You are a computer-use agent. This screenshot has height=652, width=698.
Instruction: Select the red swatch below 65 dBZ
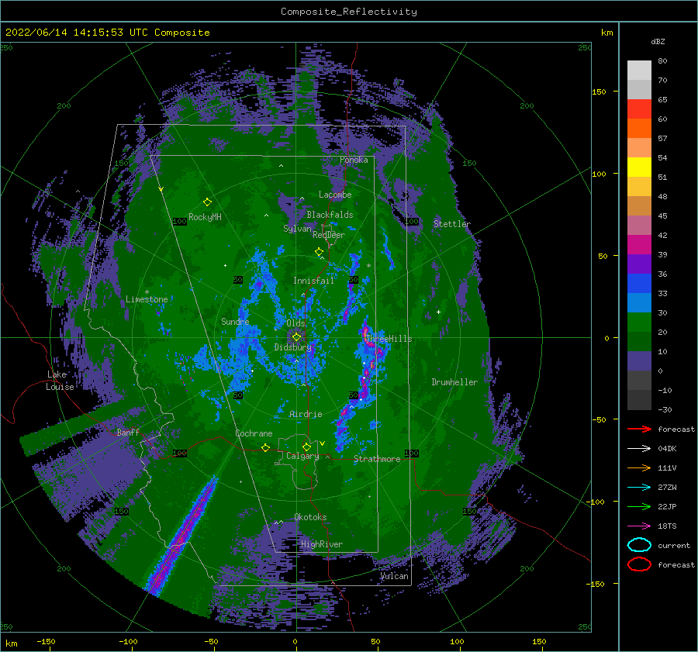(639, 109)
